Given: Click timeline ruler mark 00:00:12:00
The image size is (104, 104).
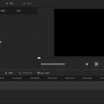Looking at the screenshot, I should pos(52,78).
